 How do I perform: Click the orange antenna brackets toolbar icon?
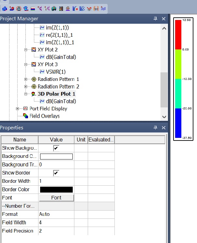point(96,9)
